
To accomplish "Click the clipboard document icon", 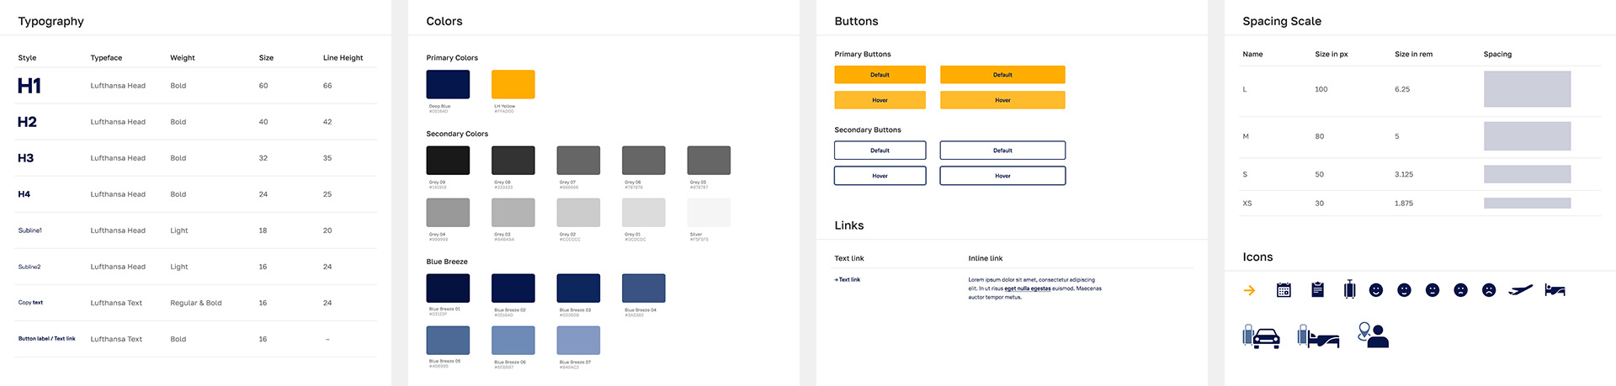I will click(1318, 289).
